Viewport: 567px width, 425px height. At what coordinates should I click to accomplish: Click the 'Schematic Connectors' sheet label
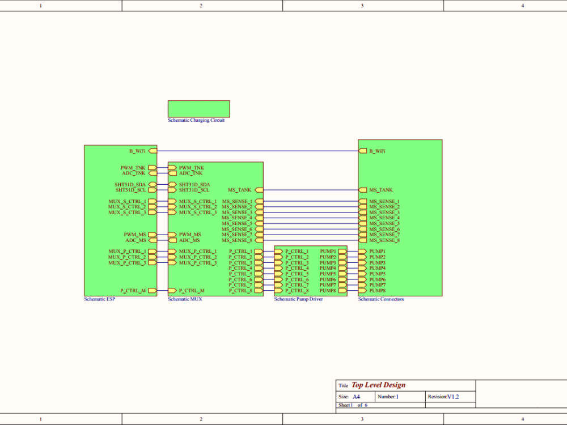point(381,299)
